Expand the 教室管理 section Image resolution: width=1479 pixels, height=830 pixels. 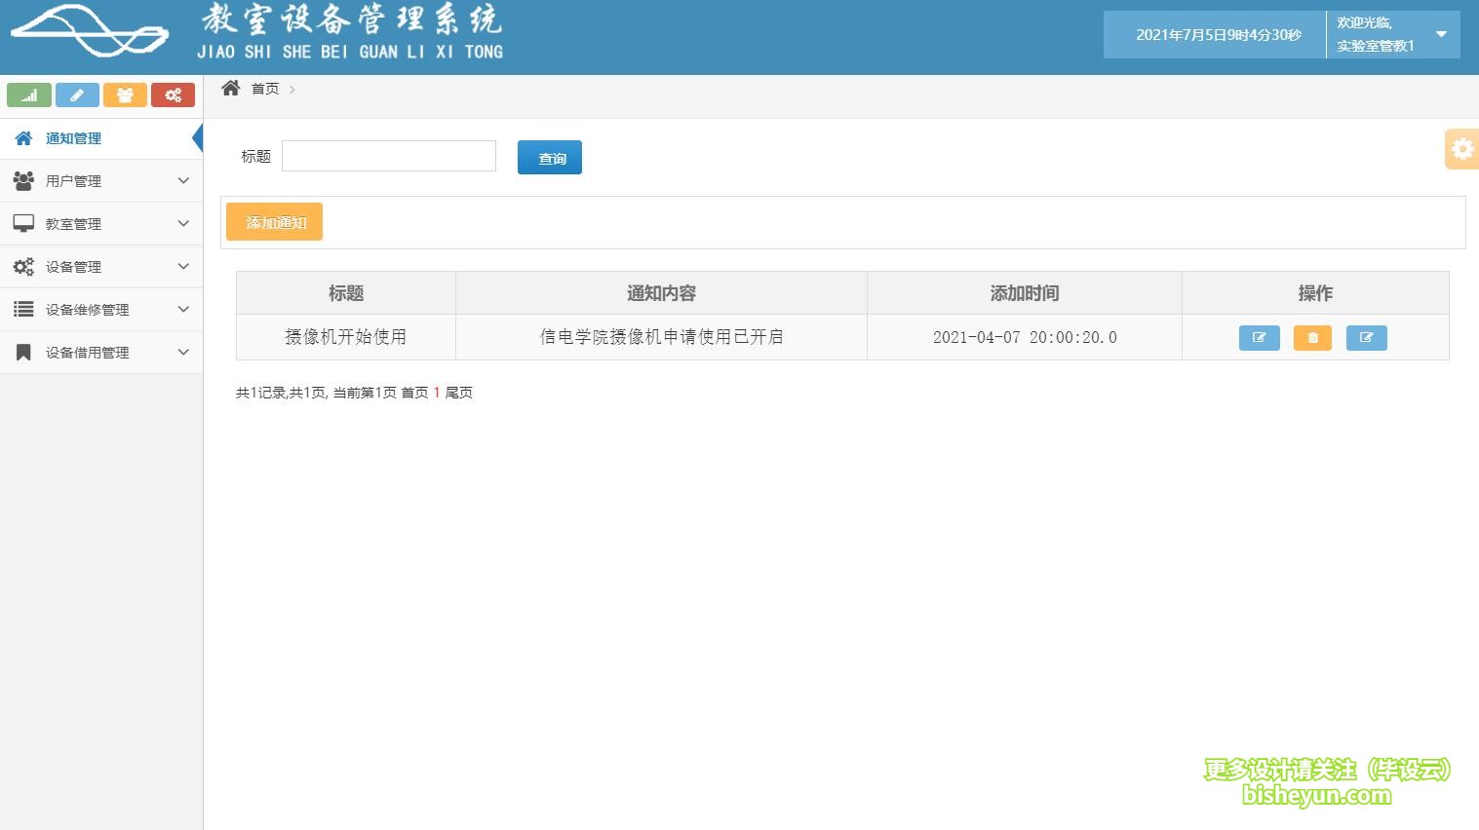pos(73,223)
